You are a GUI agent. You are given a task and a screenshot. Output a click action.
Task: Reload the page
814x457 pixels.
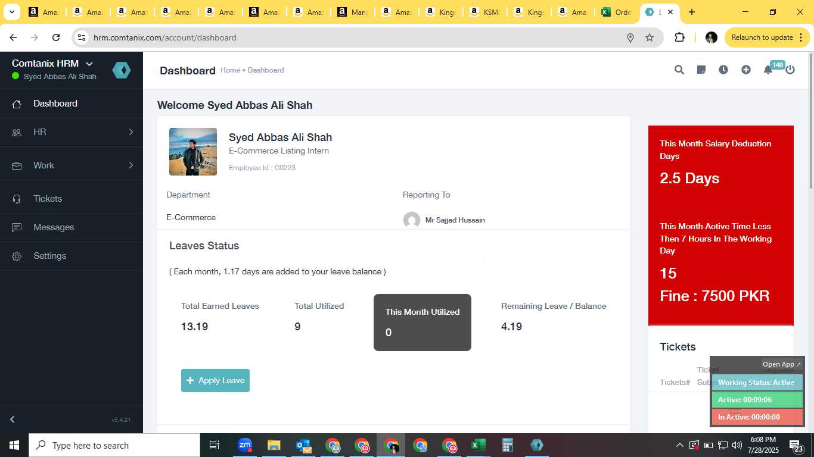[56, 37]
